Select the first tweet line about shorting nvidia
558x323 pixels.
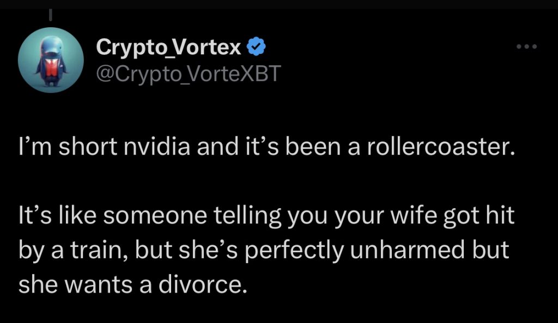(x=266, y=147)
